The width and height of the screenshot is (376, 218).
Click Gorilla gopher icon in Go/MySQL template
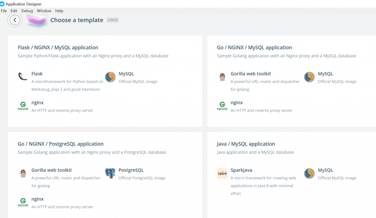(x=222, y=77)
